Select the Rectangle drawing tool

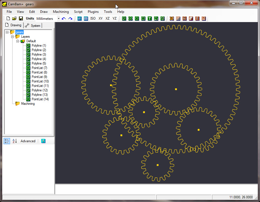(x=143, y=18)
